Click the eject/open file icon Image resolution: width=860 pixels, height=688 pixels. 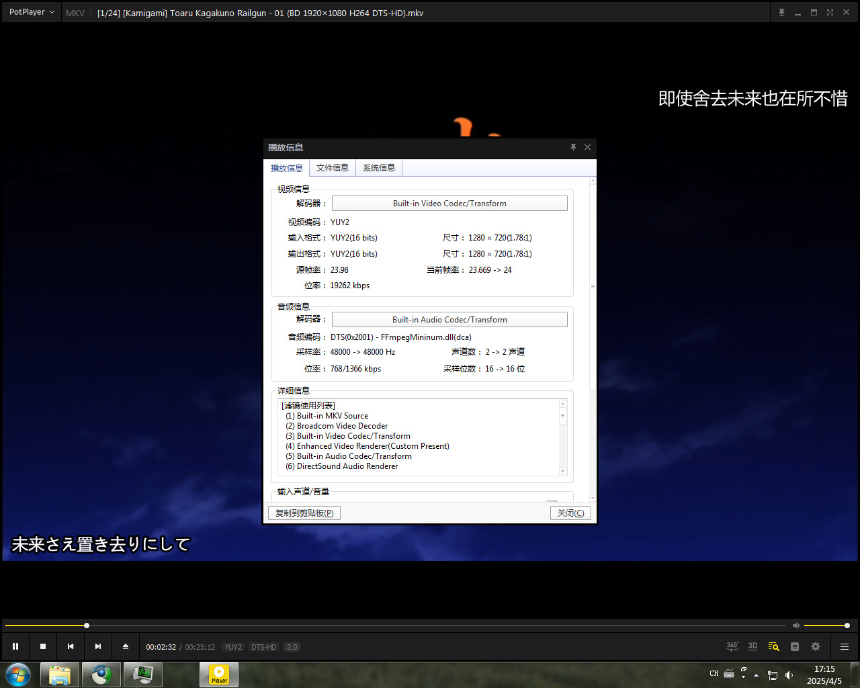point(126,646)
